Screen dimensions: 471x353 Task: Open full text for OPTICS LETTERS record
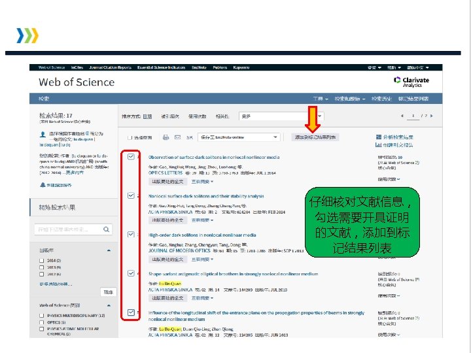pyautogui.click(x=167, y=182)
